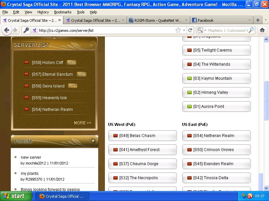Click the Windows Start button
The width and height of the screenshot is (269, 201).
click(13, 196)
